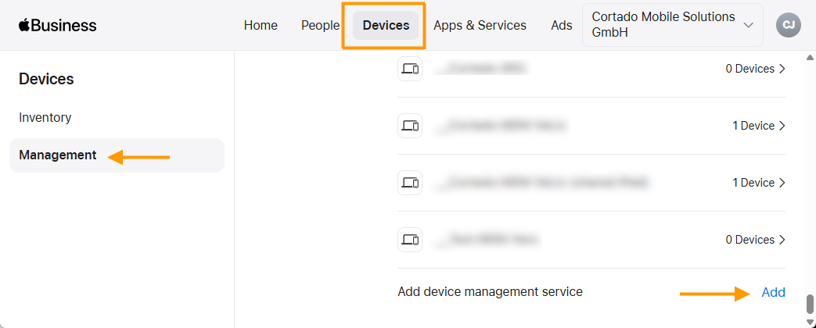Click Add to add device management service
Image resolution: width=816 pixels, height=328 pixels.
coord(773,293)
